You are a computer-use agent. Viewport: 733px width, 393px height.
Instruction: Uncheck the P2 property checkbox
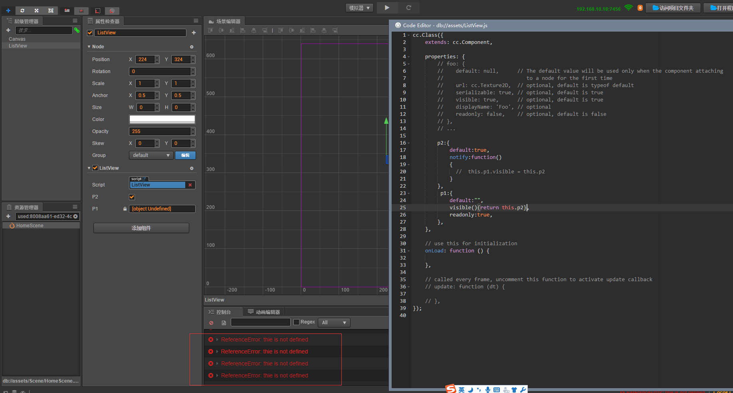(132, 197)
